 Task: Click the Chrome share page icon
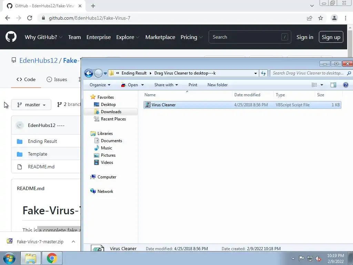(x=310, y=18)
